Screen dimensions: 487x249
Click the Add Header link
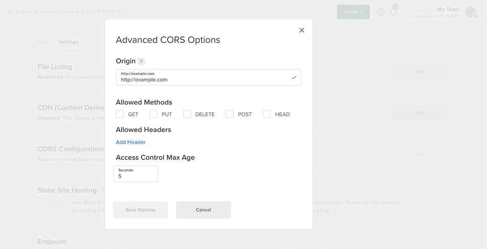tap(131, 142)
